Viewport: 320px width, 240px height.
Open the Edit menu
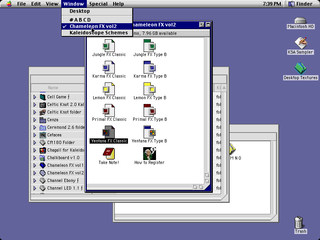pos(36,4)
